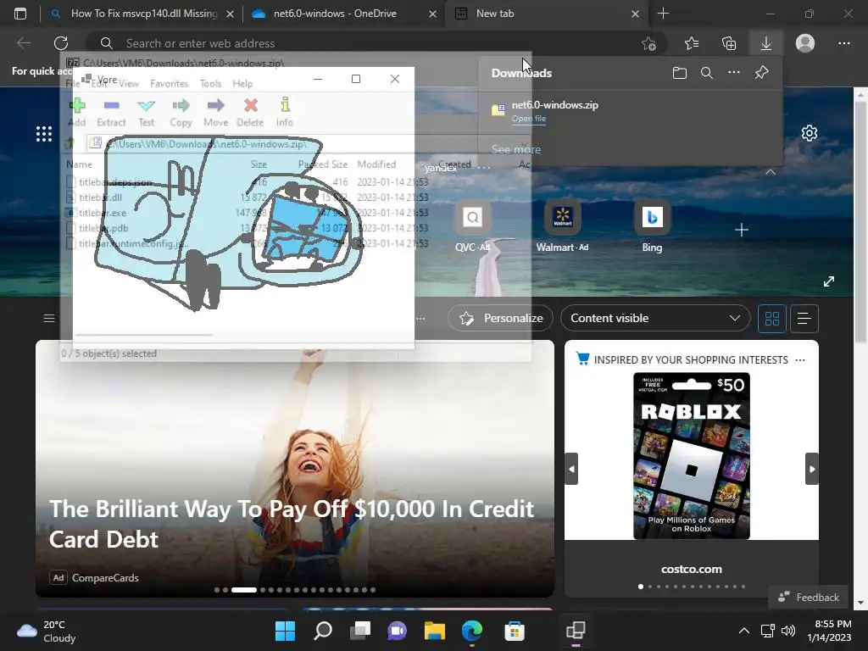
Task: Open page settings gear icon
Action: tap(810, 133)
